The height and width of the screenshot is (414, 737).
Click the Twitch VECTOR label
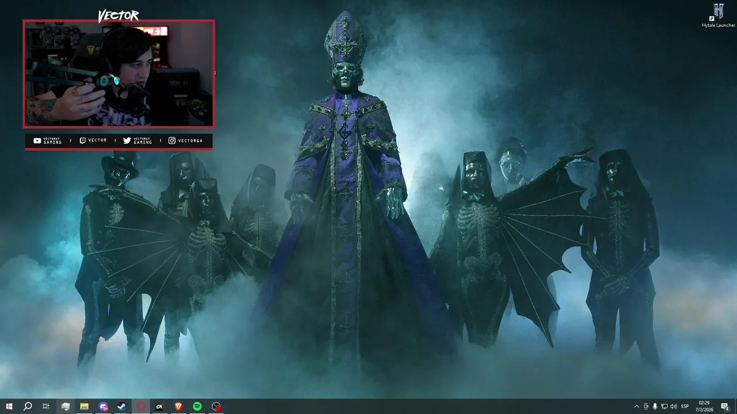pos(93,141)
